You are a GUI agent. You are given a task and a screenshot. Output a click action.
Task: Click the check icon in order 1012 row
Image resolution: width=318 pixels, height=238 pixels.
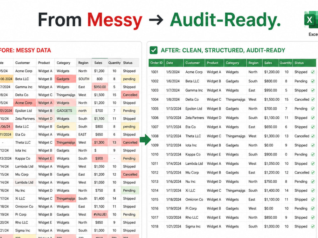tap(313, 173)
